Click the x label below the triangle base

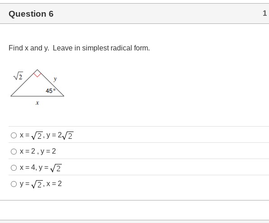pyautogui.click(x=37, y=103)
